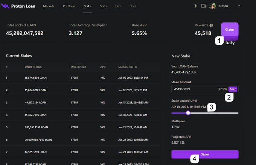The height and width of the screenshot is (165, 256).
Task: Focus the Stake Amount input field
Action: (205, 89)
